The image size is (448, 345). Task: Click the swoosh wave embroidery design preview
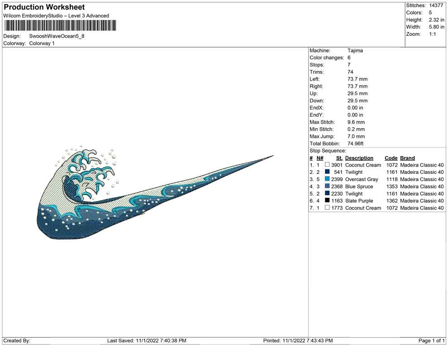coord(155,192)
